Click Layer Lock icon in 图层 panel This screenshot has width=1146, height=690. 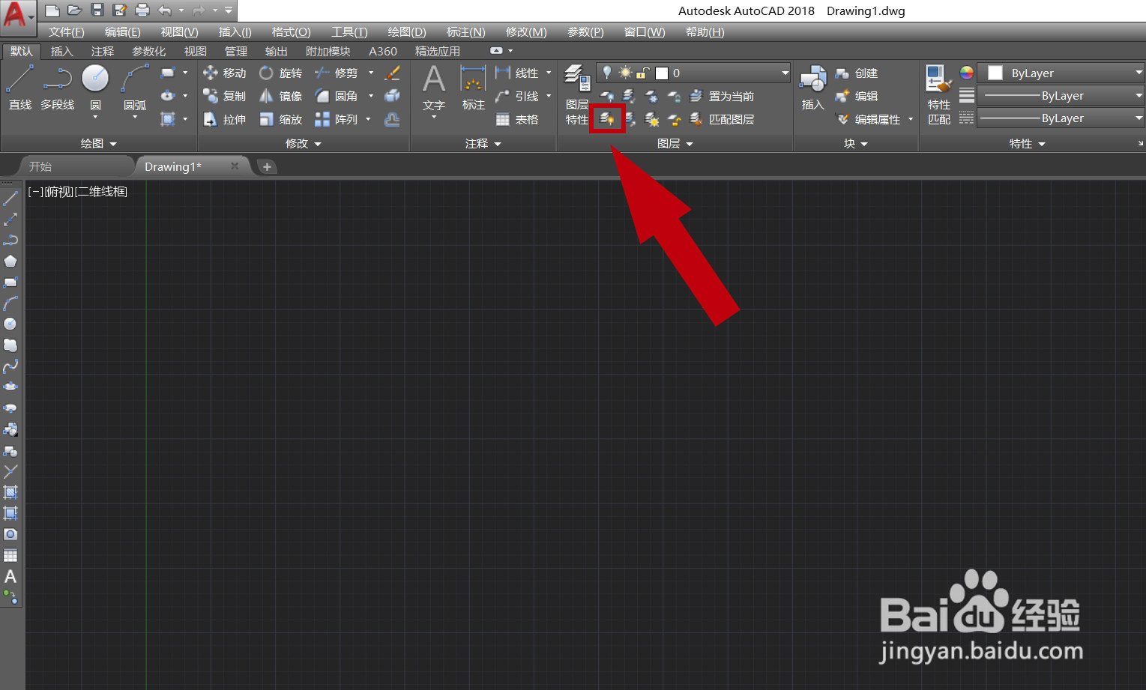point(674,96)
